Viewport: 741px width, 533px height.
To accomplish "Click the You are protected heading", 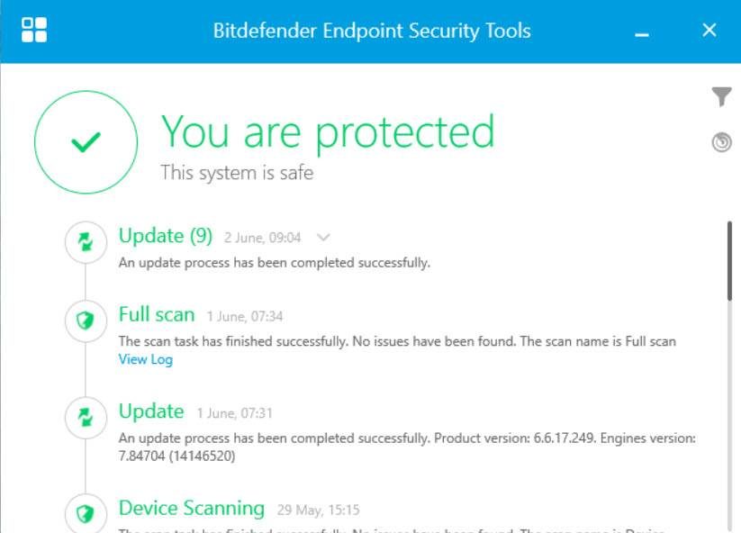I will (328, 132).
